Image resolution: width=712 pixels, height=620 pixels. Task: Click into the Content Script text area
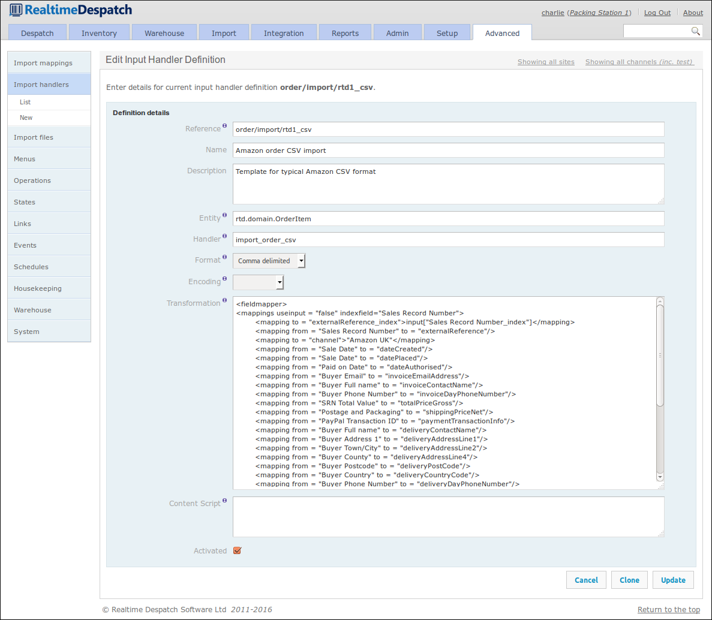coord(448,516)
